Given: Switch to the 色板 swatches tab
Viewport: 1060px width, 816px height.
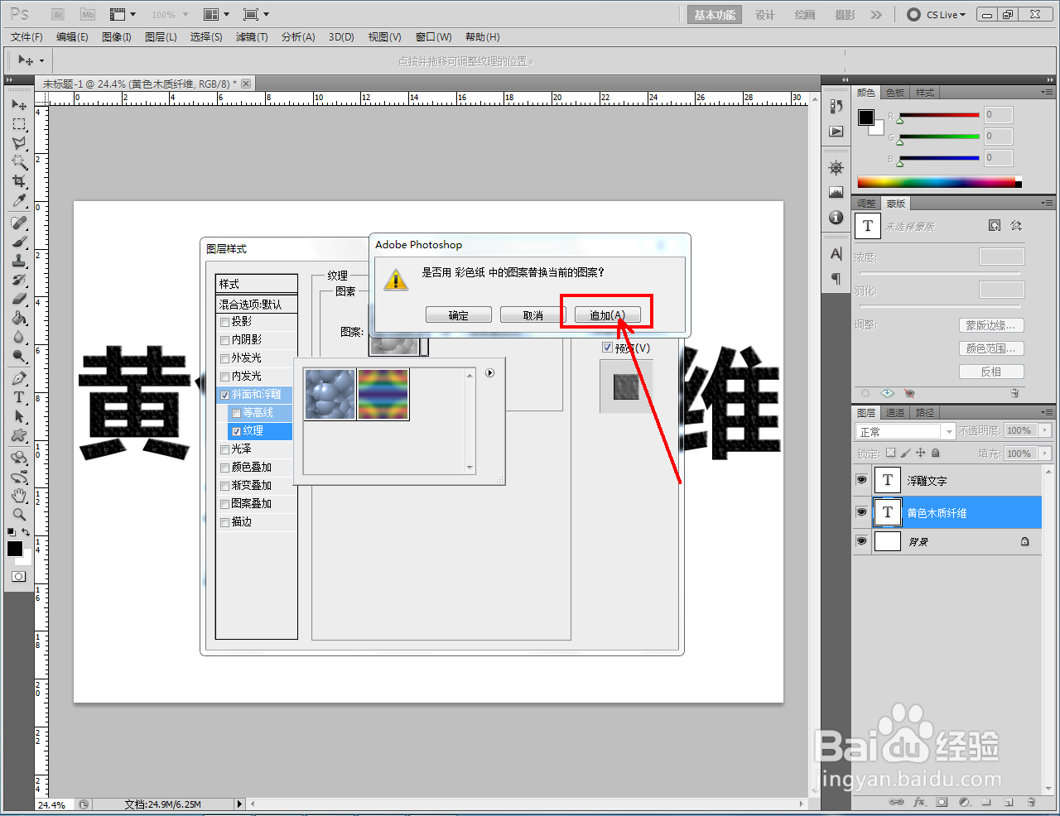Looking at the screenshot, I should tap(895, 93).
